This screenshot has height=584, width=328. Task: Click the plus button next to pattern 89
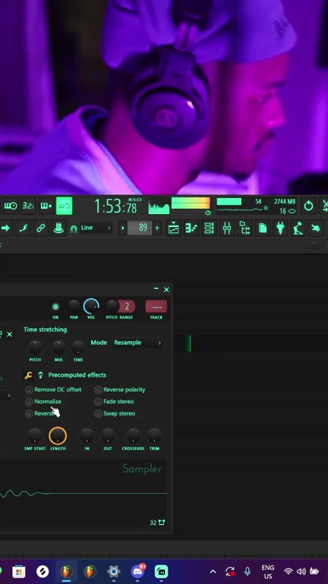tap(157, 228)
